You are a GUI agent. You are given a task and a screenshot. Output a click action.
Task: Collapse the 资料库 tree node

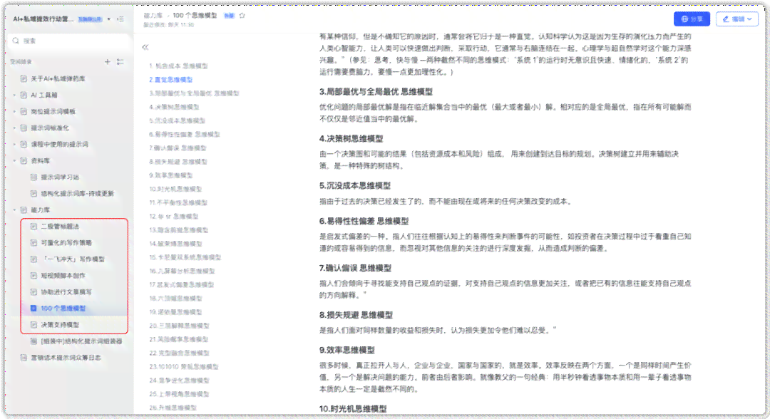coord(15,161)
